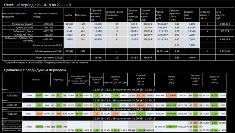Select the green 94673 difference cell

pyautogui.click(x=39, y=95)
